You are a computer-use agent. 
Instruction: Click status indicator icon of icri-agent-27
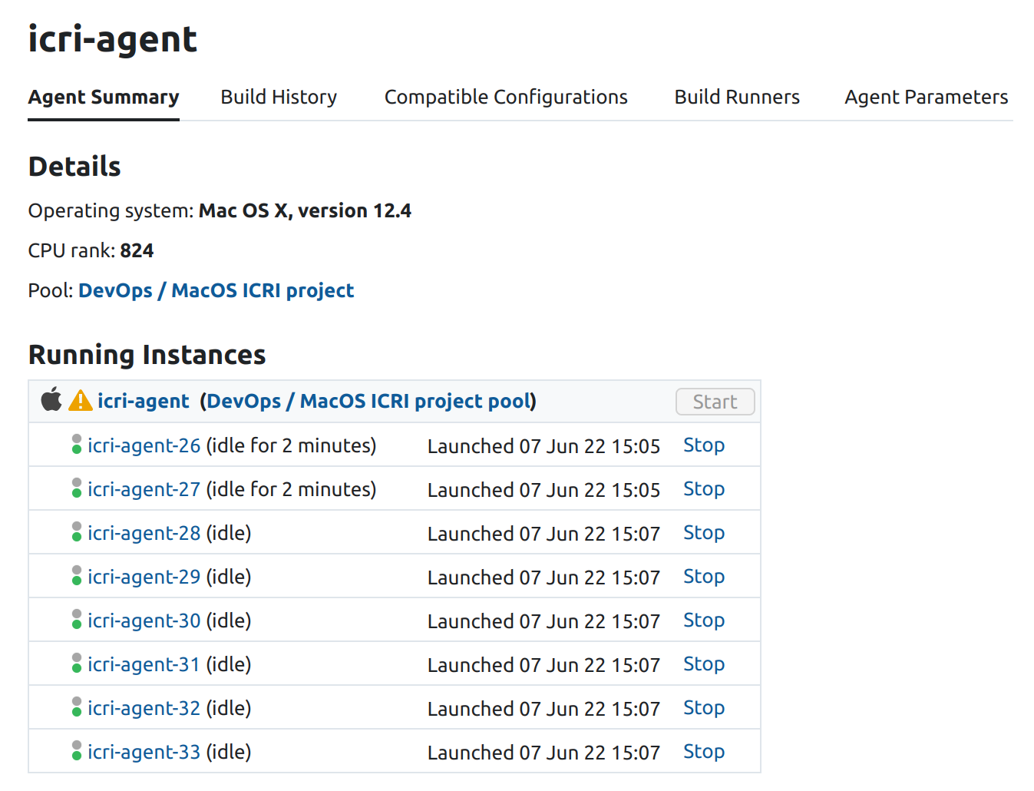tap(77, 488)
